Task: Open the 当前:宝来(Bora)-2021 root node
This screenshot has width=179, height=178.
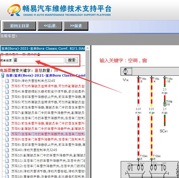Action: pyautogui.click(x=45, y=75)
